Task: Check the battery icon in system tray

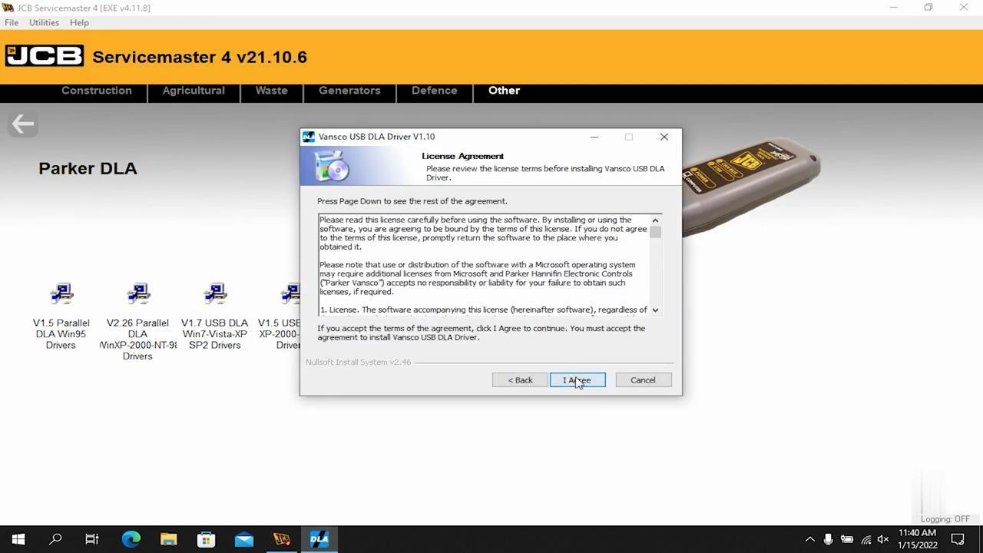Action: [847, 539]
